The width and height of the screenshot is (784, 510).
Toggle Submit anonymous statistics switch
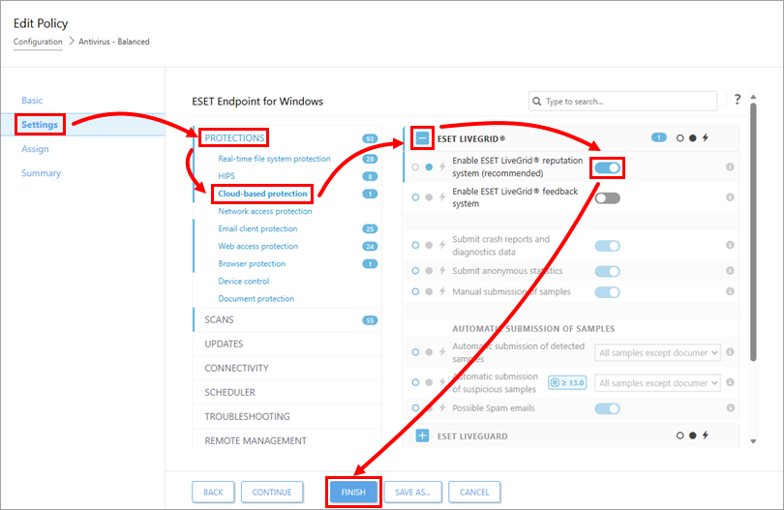coord(608,271)
